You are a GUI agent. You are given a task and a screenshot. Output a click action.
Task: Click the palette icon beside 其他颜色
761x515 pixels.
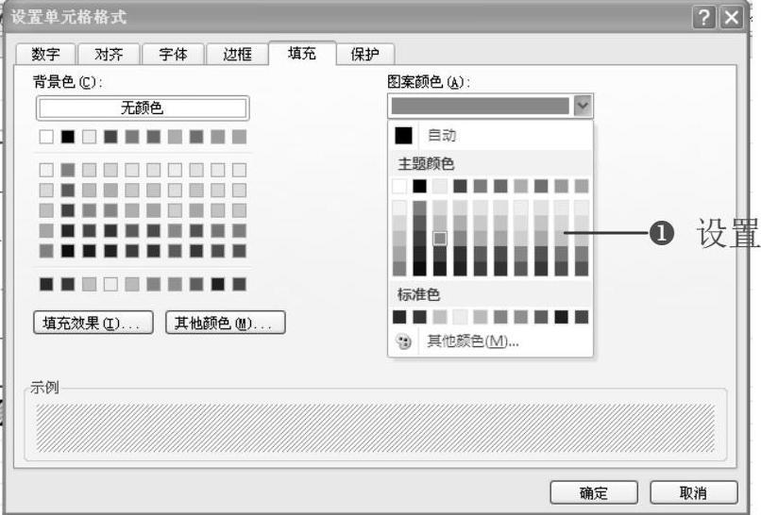403,341
